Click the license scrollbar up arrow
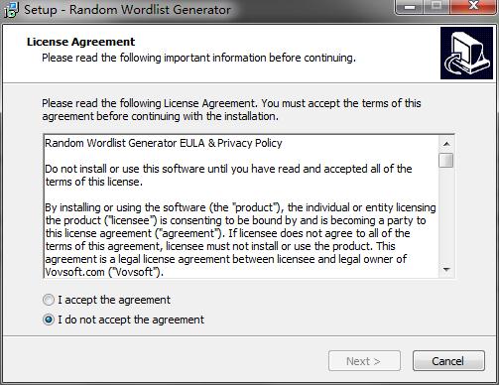The height and width of the screenshot is (385, 499). [446, 144]
